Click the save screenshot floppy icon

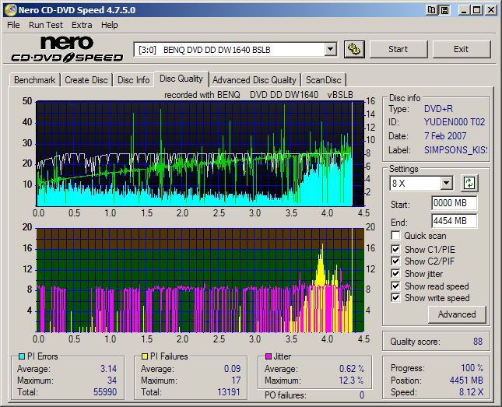pyautogui.click(x=445, y=10)
